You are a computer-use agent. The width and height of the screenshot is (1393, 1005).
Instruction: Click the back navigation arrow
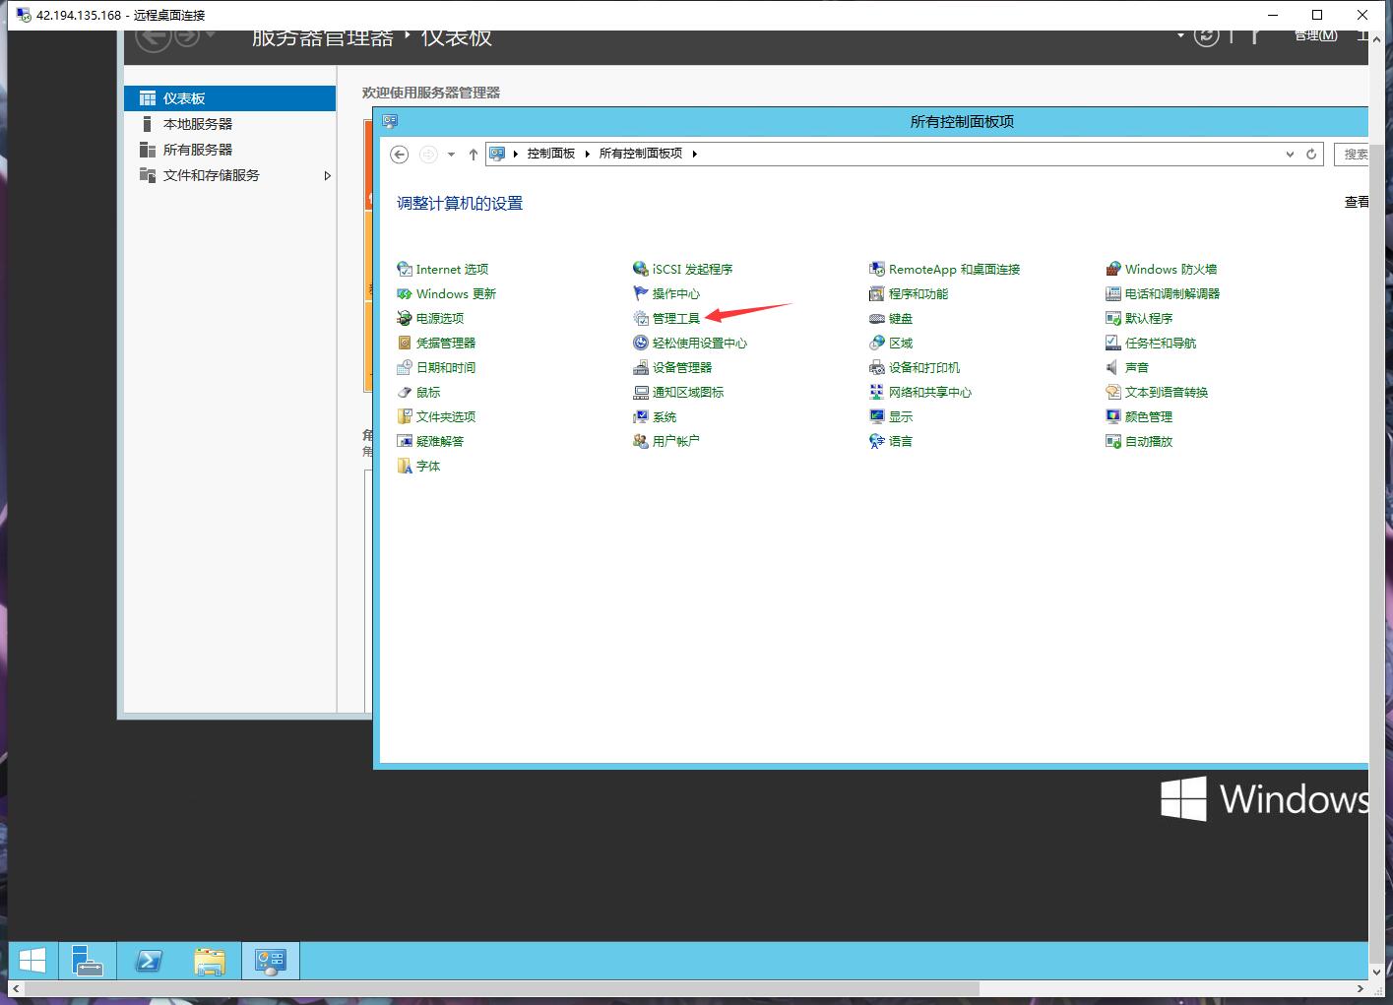tap(399, 154)
